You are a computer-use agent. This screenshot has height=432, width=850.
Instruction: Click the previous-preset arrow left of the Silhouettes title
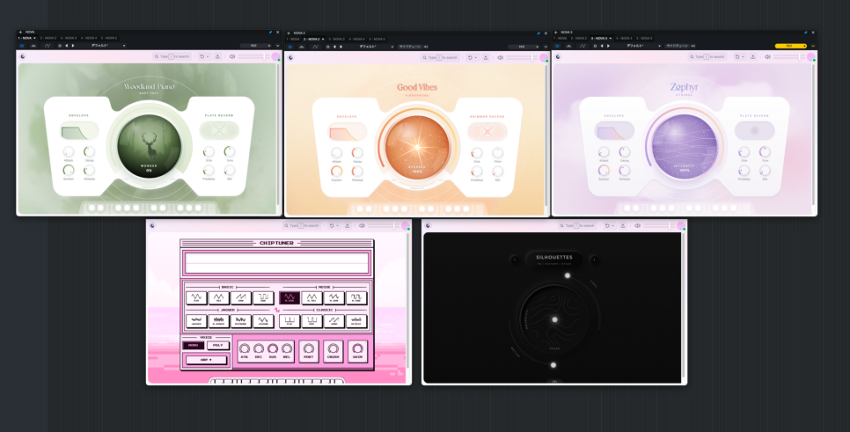click(x=515, y=260)
